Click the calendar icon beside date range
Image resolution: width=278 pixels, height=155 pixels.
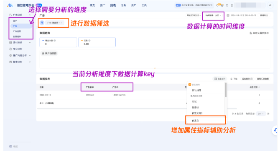click(x=228, y=15)
